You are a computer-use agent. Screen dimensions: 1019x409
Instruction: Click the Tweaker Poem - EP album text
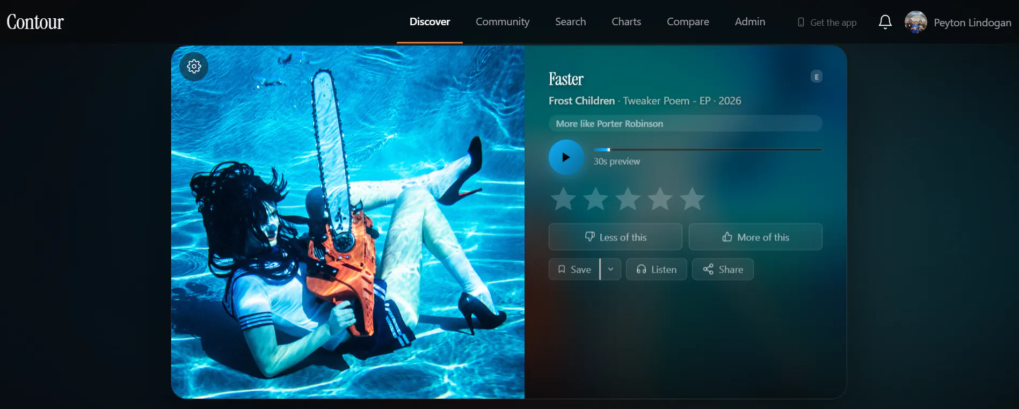point(667,101)
